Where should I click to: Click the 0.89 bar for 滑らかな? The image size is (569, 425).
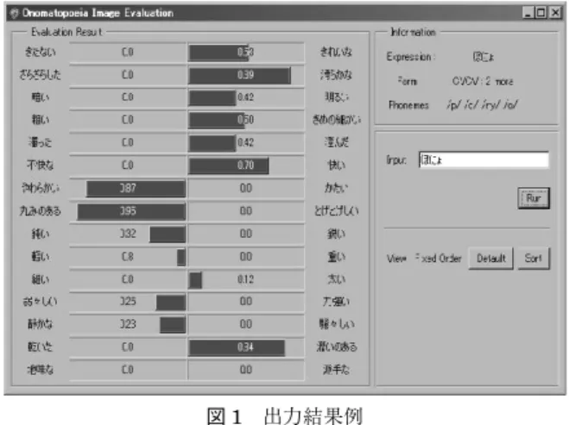coord(240,75)
